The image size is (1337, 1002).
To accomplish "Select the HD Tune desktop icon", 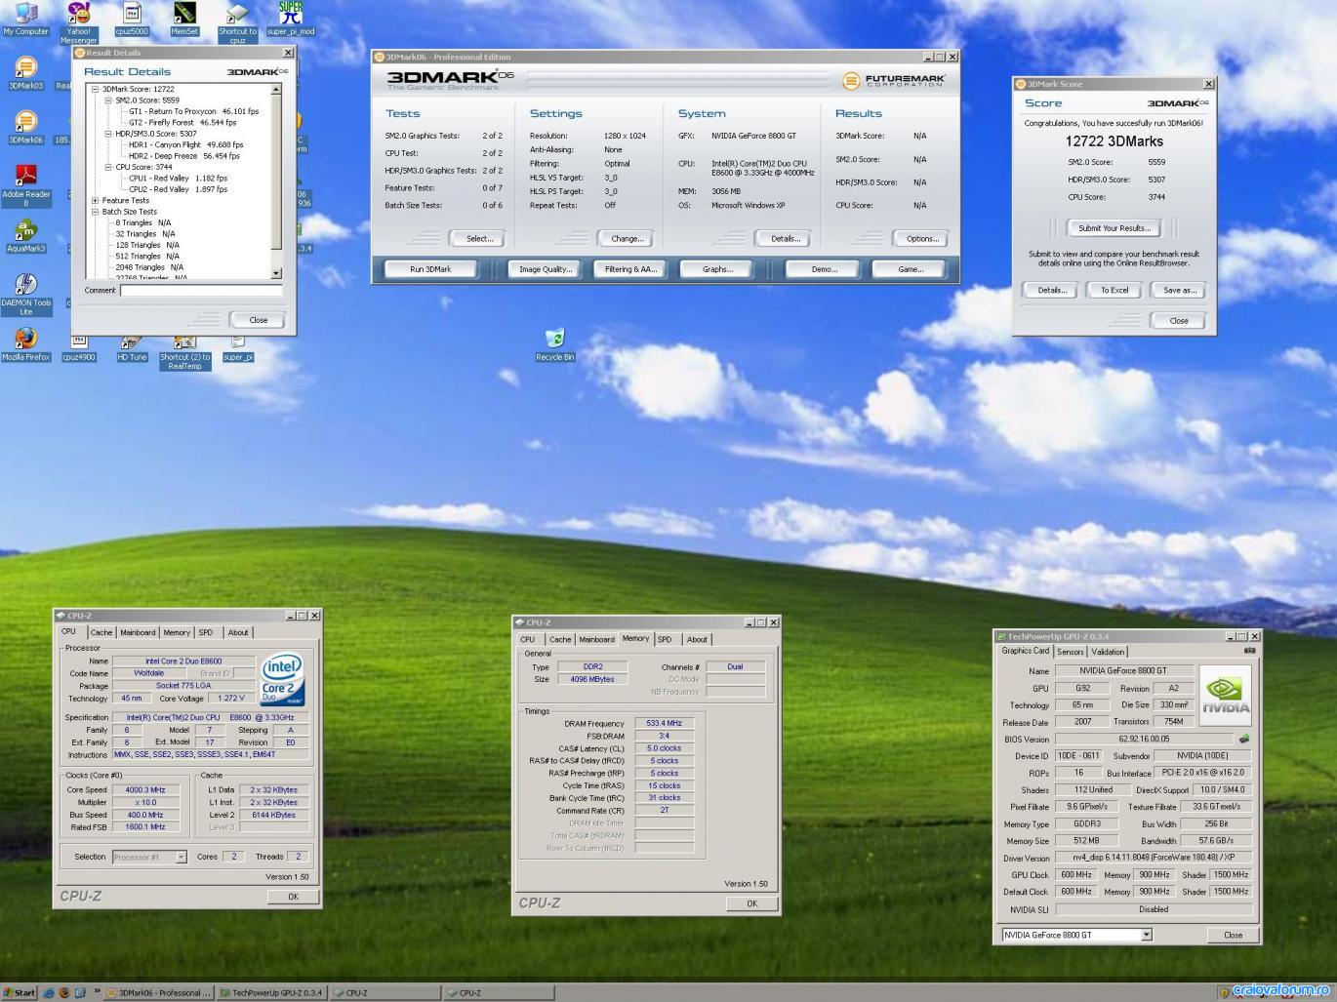I will click(x=132, y=346).
